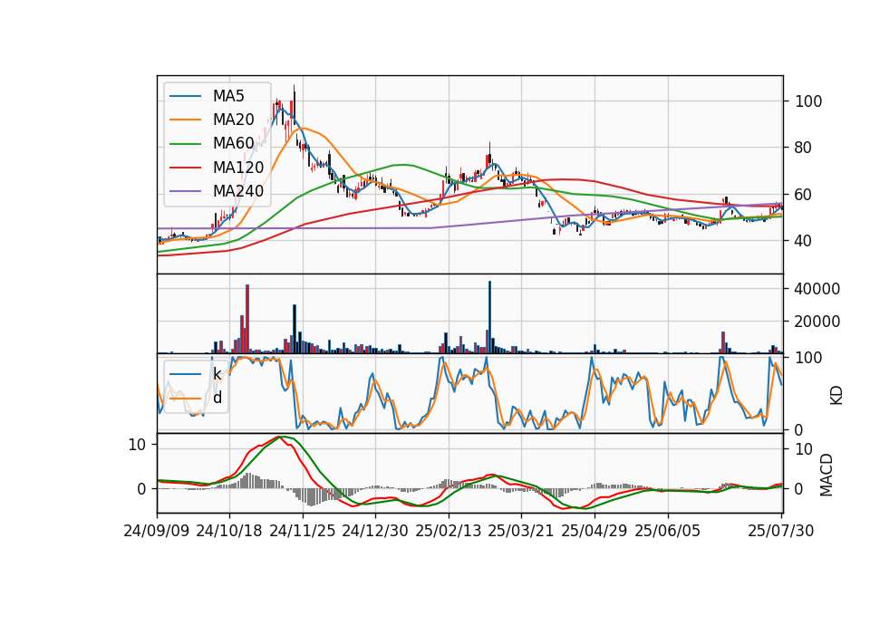The image size is (870, 625).
Task: Click the MA120 legend label
Action: [238, 168]
